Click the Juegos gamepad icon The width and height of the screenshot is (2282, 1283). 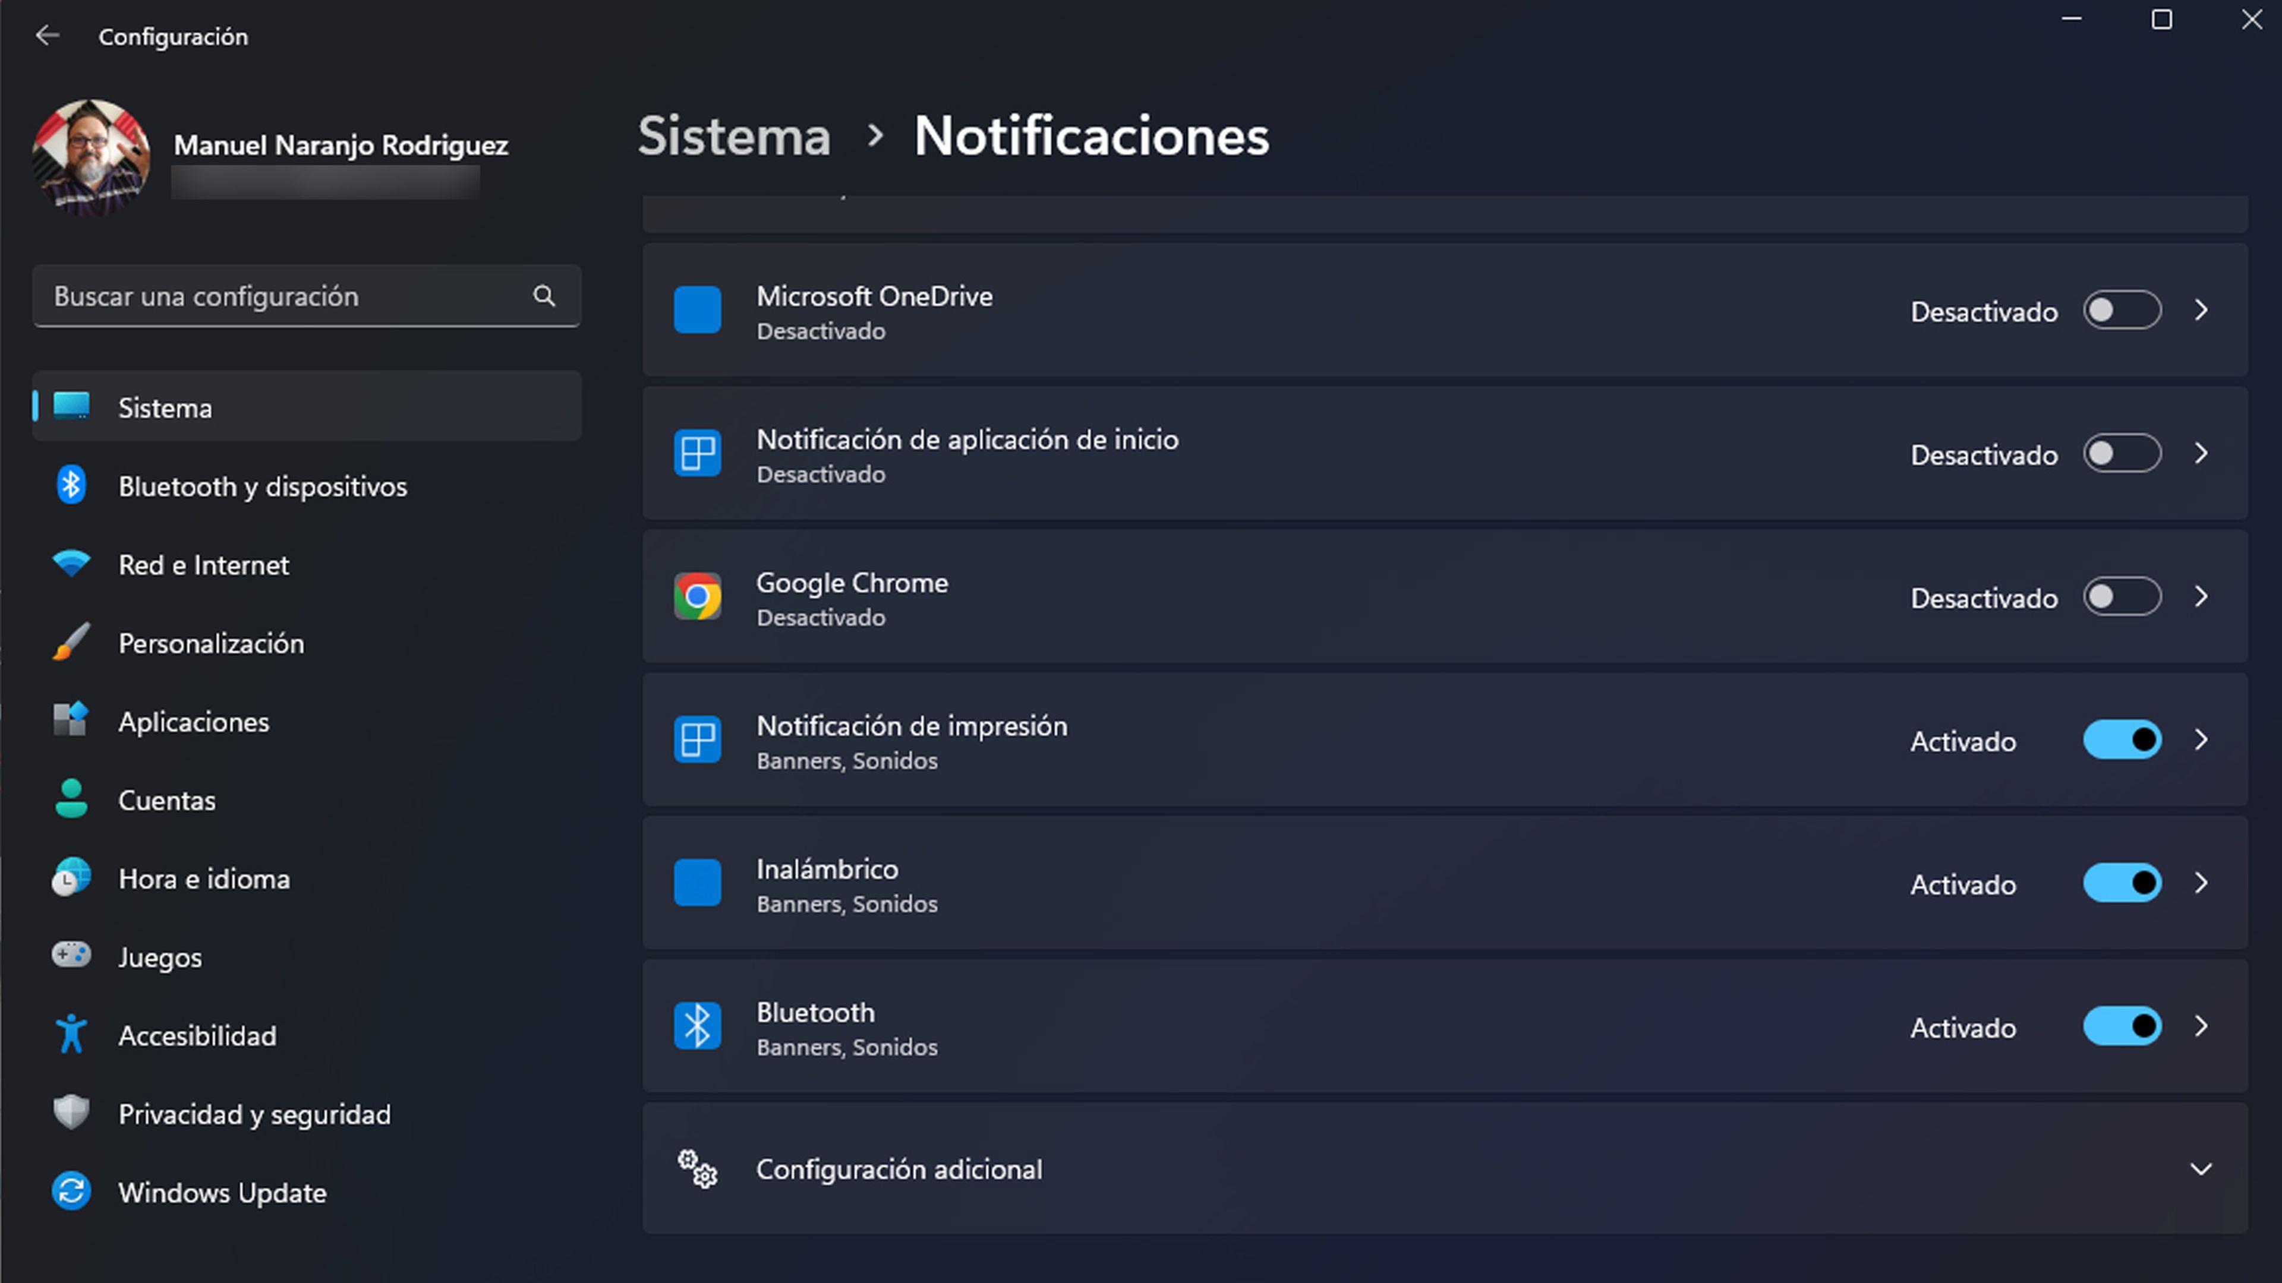point(71,955)
